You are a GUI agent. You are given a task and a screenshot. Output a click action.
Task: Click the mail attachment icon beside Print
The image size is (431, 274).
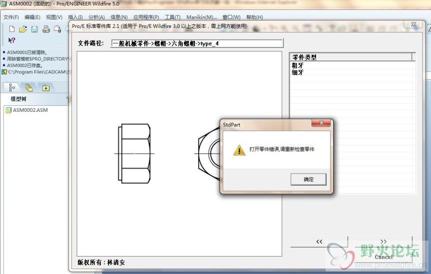(57, 29)
